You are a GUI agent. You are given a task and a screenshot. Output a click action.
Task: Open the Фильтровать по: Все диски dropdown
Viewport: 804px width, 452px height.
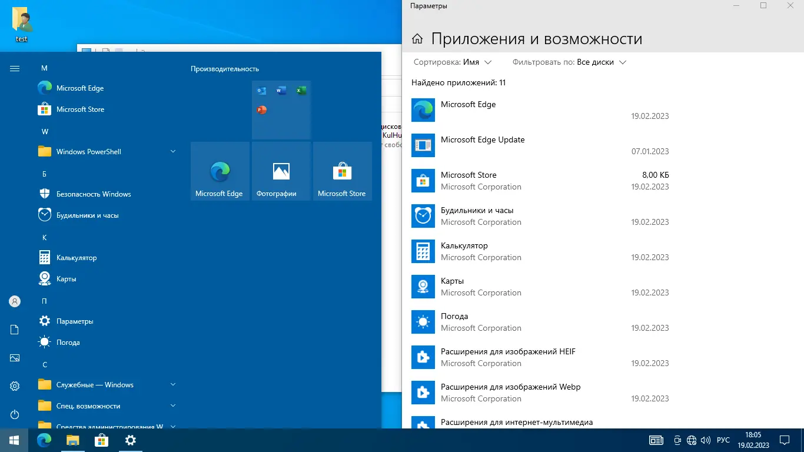567,62
